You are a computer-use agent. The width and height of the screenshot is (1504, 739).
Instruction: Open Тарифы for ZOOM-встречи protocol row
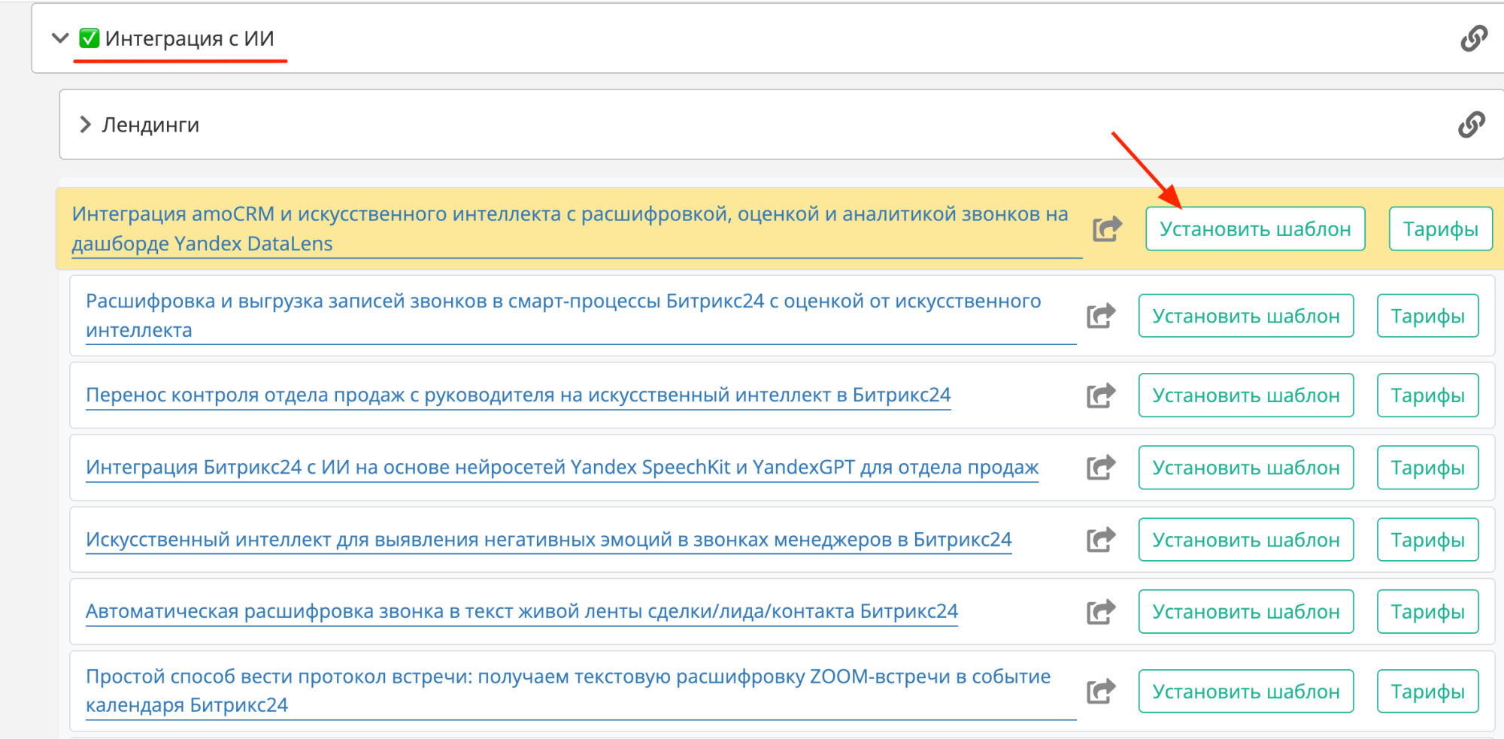click(x=1427, y=691)
